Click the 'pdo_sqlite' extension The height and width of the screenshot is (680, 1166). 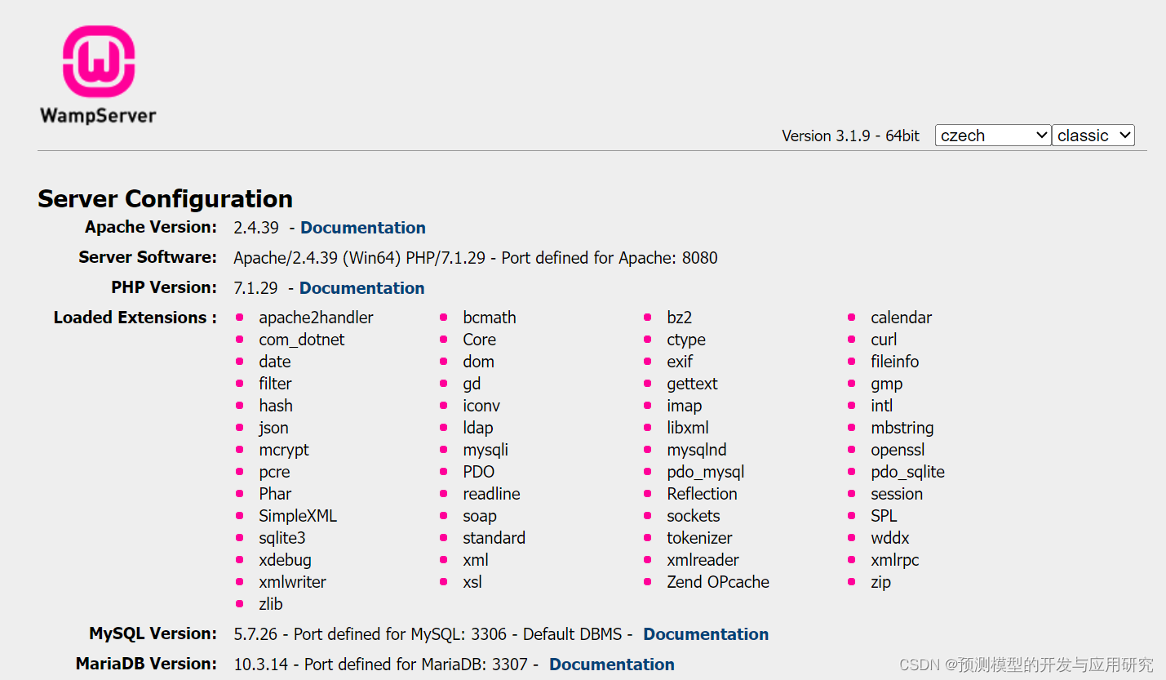click(x=907, y=472)
